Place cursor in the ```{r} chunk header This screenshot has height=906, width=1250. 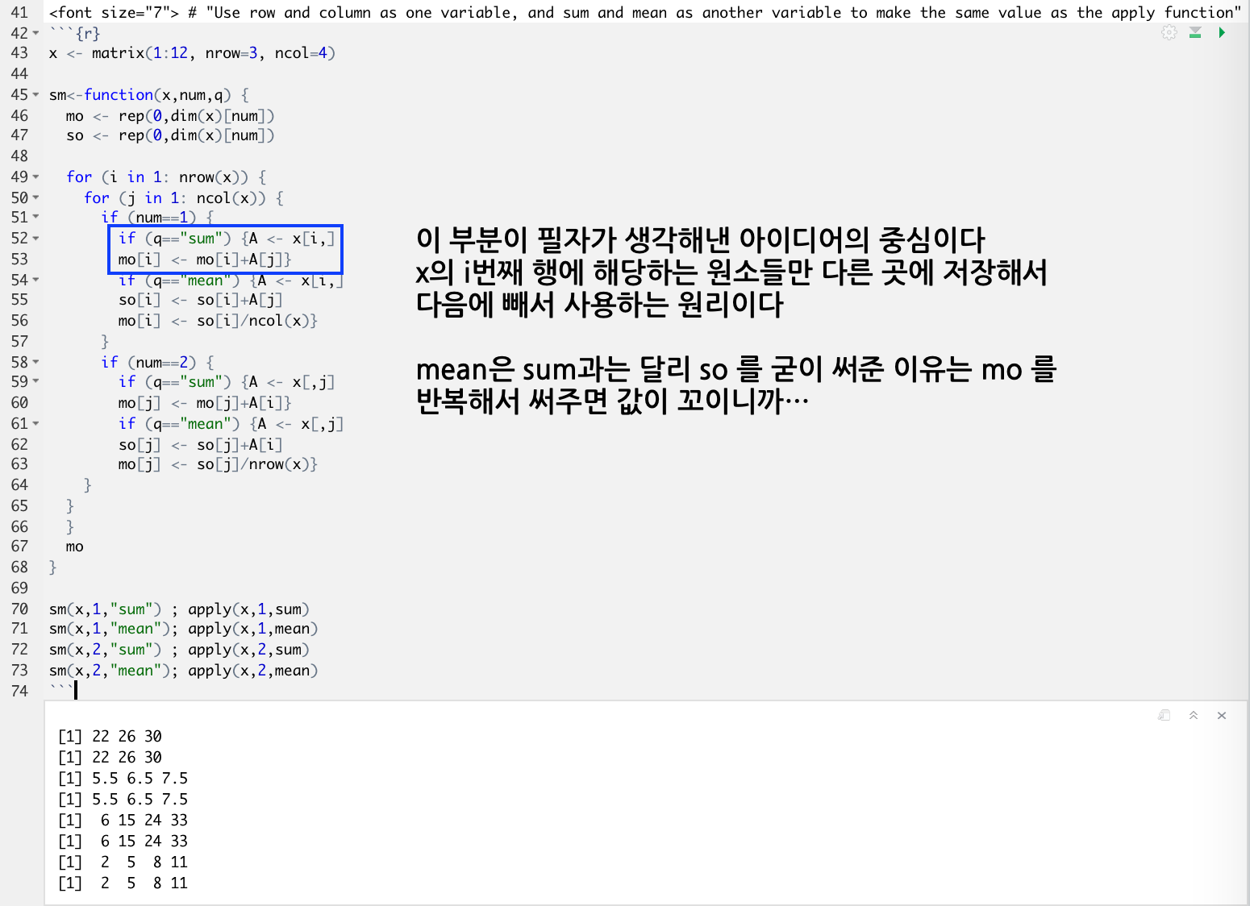click(75, 33)
